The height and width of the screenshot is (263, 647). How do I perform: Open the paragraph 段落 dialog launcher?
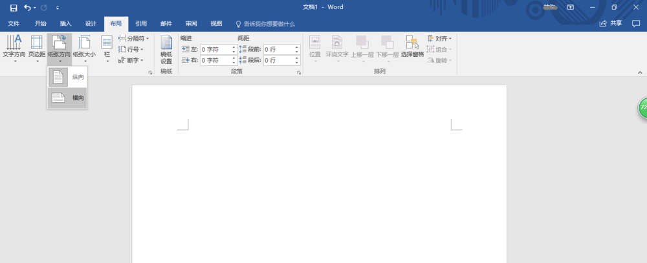click(299, 72)
